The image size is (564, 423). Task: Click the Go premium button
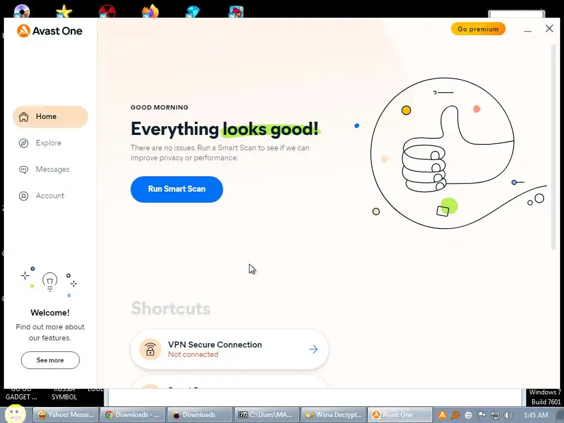coord(478,29)
